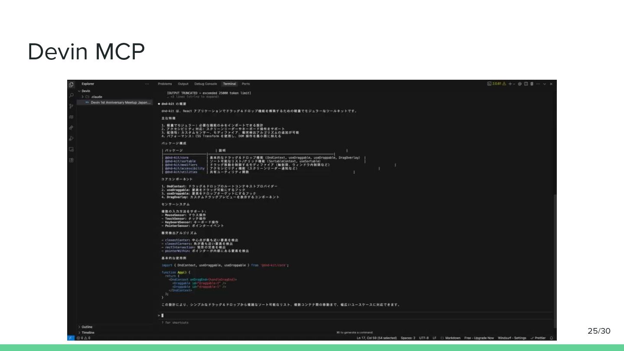The height and width of the screenshot is (351, 624).
Task: Click Ln 17, Col 59 cursor position
Action: [377, 338]
